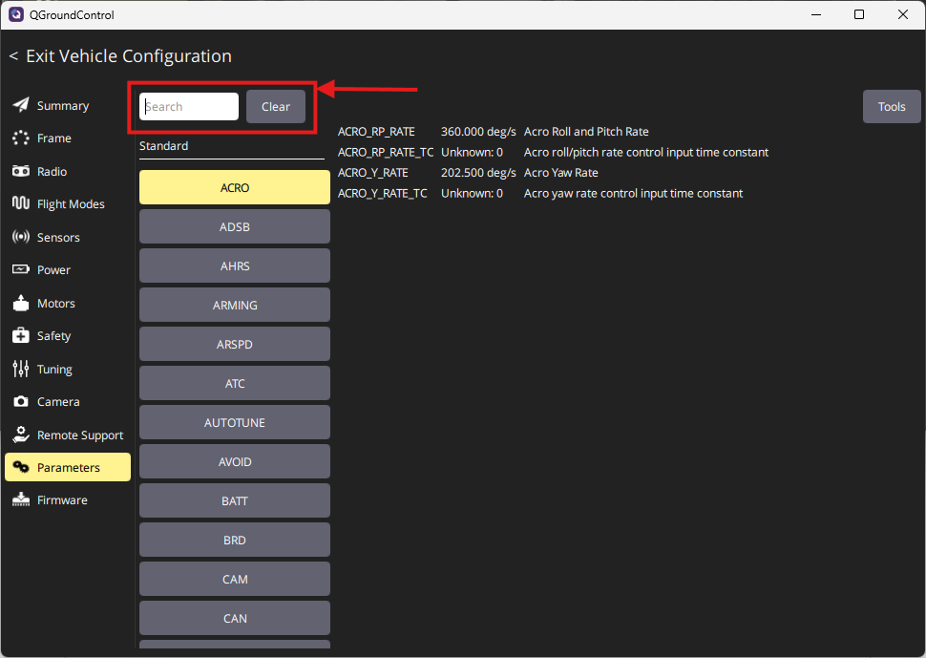Choose the BATT parameter group
Viewport: 926px width, 658px height.
tap(235, 501)
